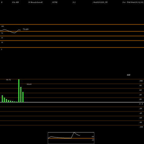Screen dimensions: 144x144
Task: Click the tallest green bar in the MR histogram
Action: pyautogui.click(x=19, y=91)
